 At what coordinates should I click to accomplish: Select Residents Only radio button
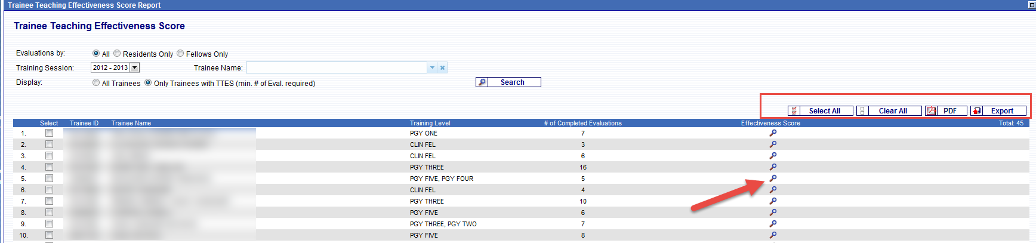[x=118, y=54]
